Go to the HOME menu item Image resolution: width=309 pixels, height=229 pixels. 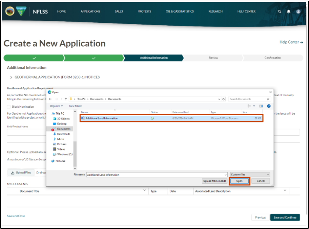coord(61,11)
